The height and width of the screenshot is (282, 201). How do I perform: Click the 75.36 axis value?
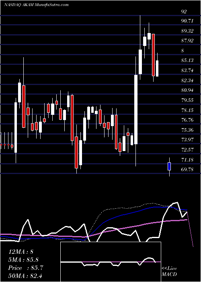point(187,130)
